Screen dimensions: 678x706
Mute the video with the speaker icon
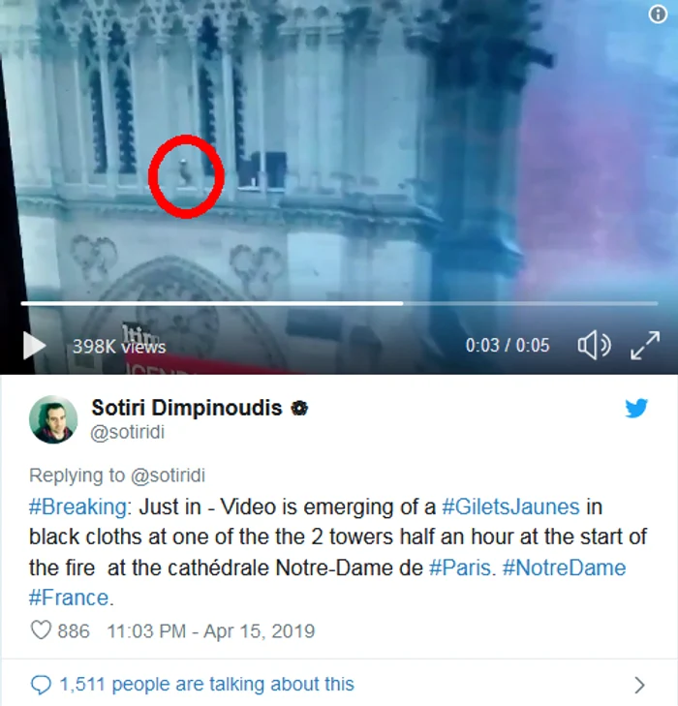coord(594,345)
